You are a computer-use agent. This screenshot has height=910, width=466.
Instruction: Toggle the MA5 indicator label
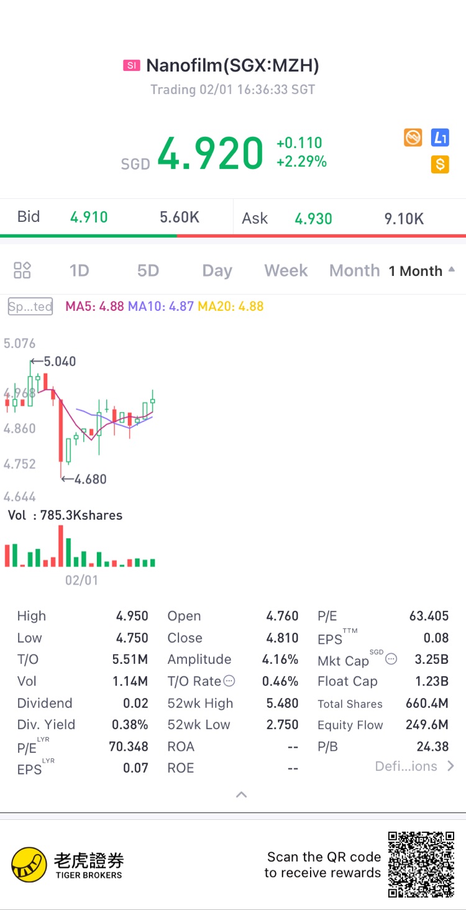[94, 306]
